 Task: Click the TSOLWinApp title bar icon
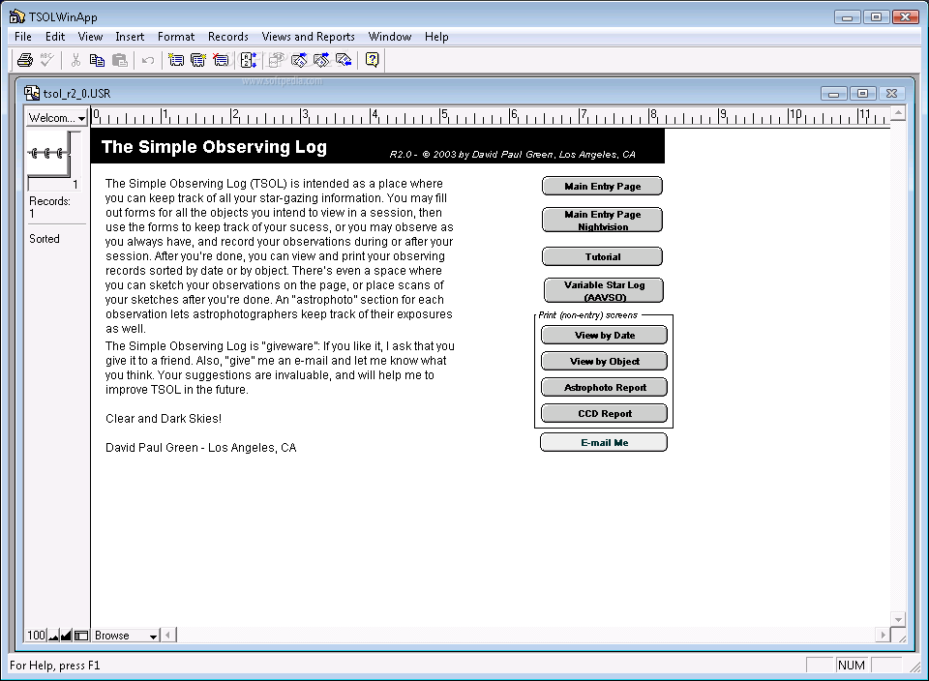[x=17, y=16]
